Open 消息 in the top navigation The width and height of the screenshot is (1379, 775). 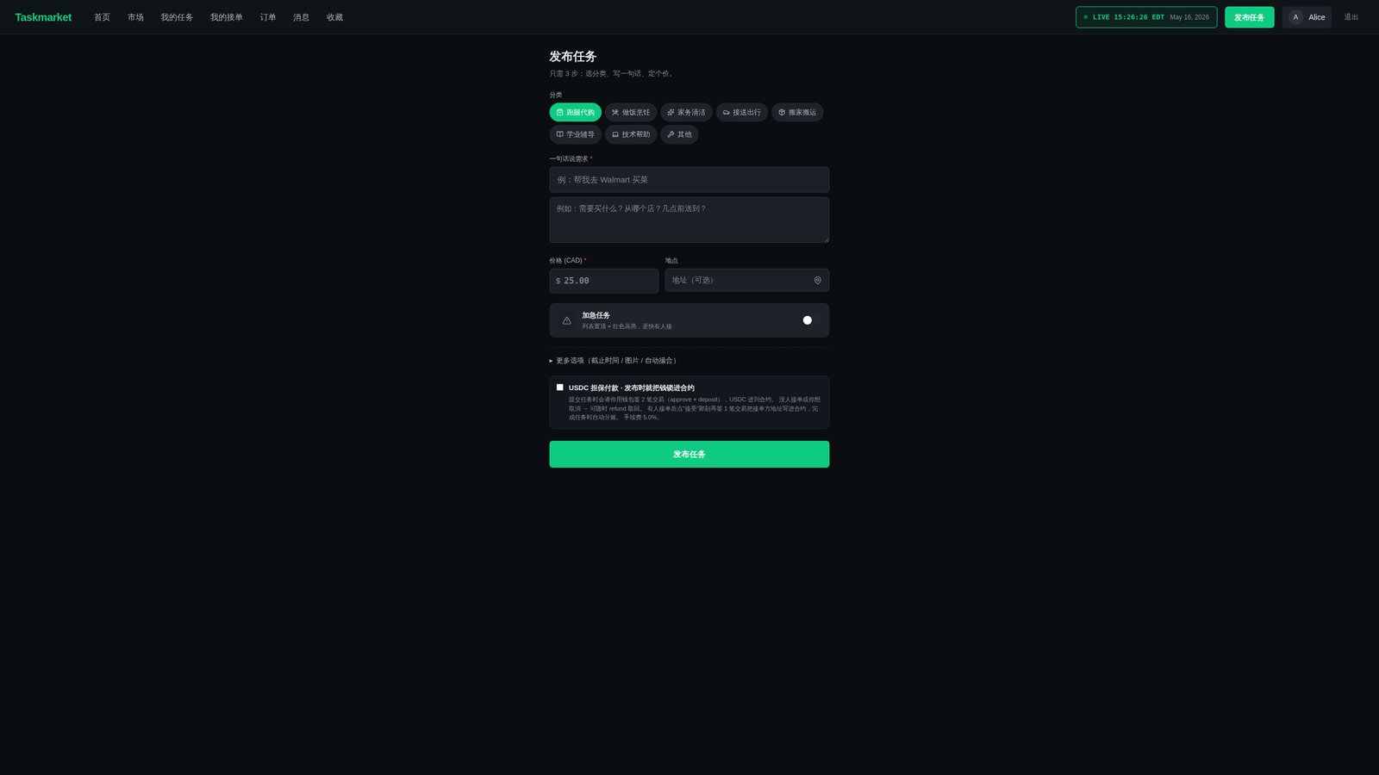coord(301,17)
